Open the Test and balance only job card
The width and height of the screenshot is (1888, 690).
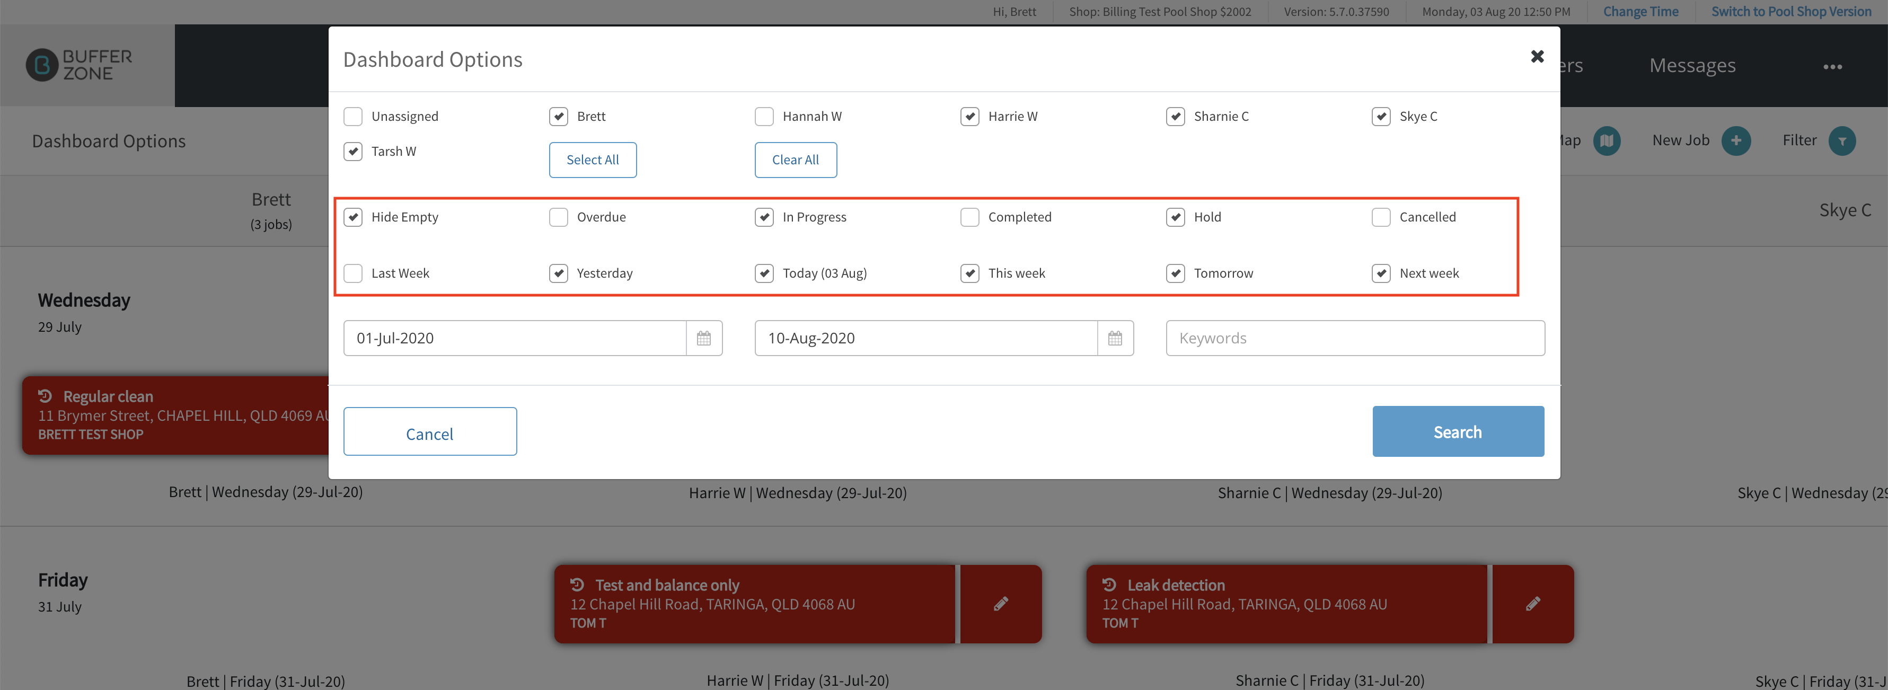[x=755, y=604]
